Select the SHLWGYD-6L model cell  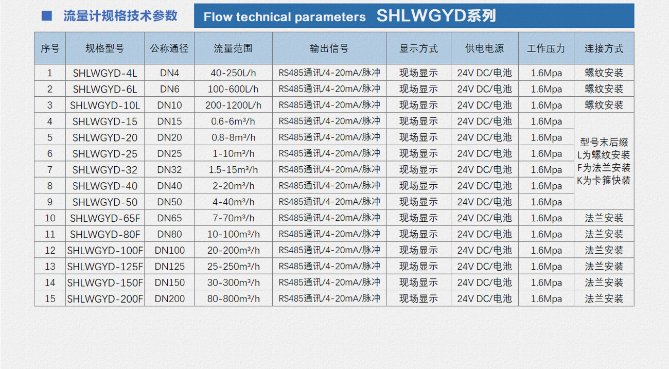tap(105, 89)
